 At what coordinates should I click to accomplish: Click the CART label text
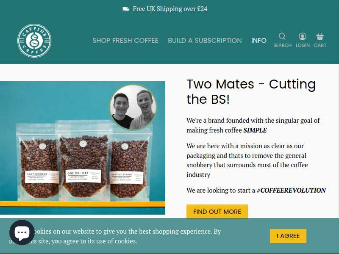tap(320, 45)
